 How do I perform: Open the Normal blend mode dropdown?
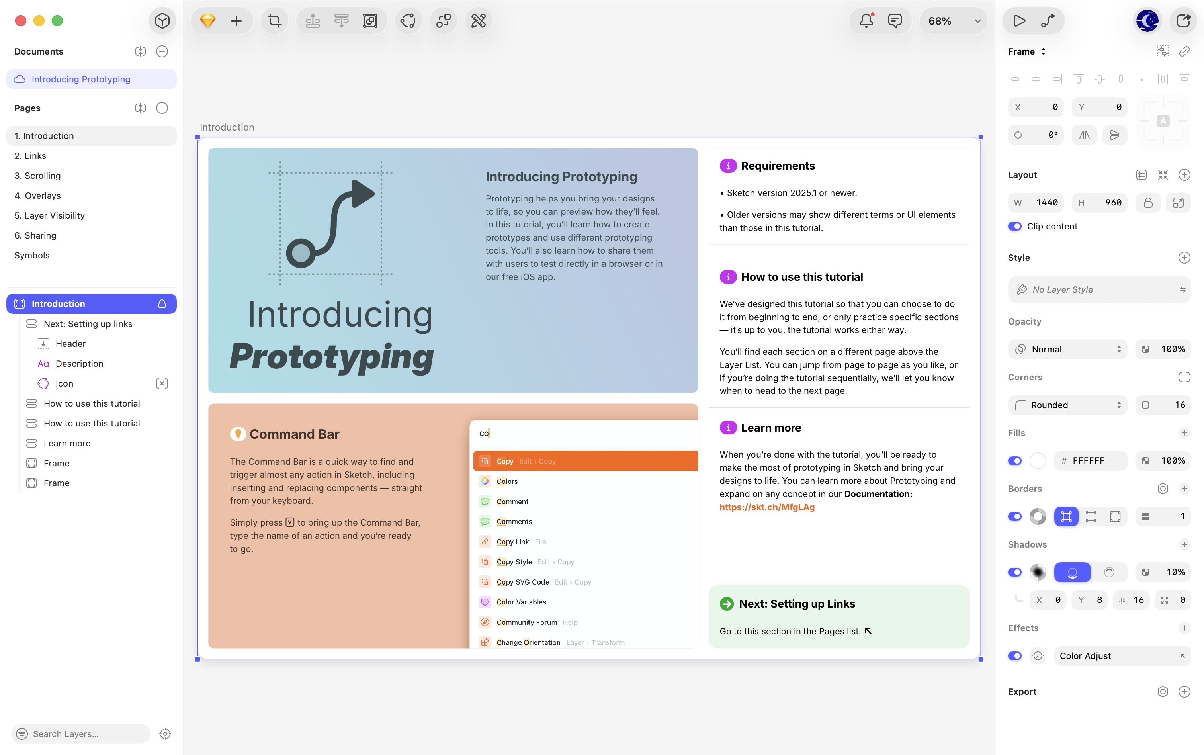click(x=1068, y=349)
